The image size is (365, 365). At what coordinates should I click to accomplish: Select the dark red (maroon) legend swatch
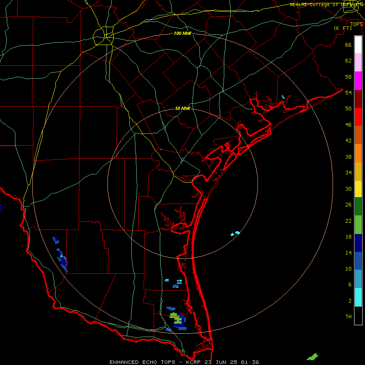point(358,99)
